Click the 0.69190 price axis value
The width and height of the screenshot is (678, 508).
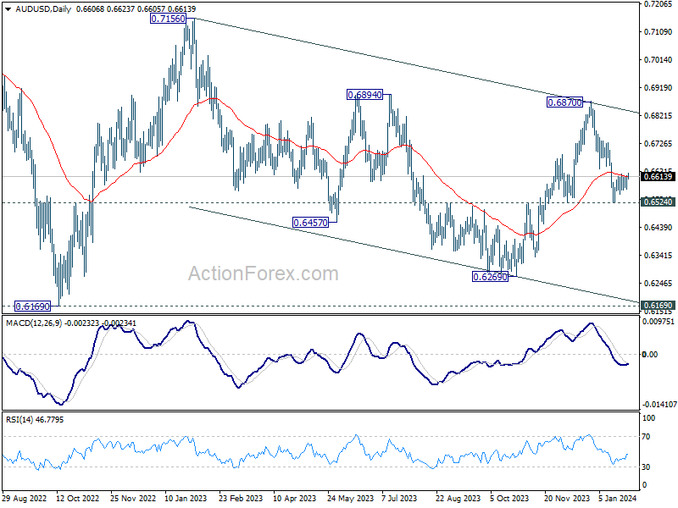coord(658,88)
